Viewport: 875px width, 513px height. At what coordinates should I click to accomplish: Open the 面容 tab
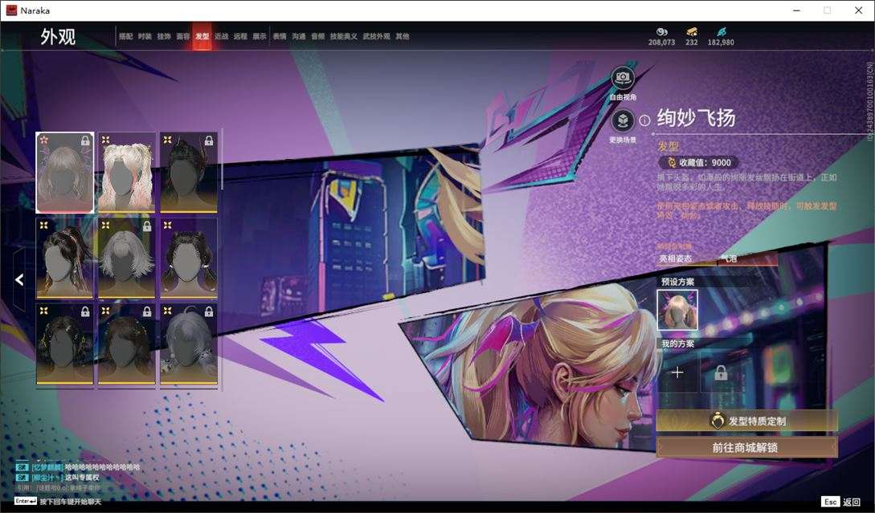click(x=183, y=36)
